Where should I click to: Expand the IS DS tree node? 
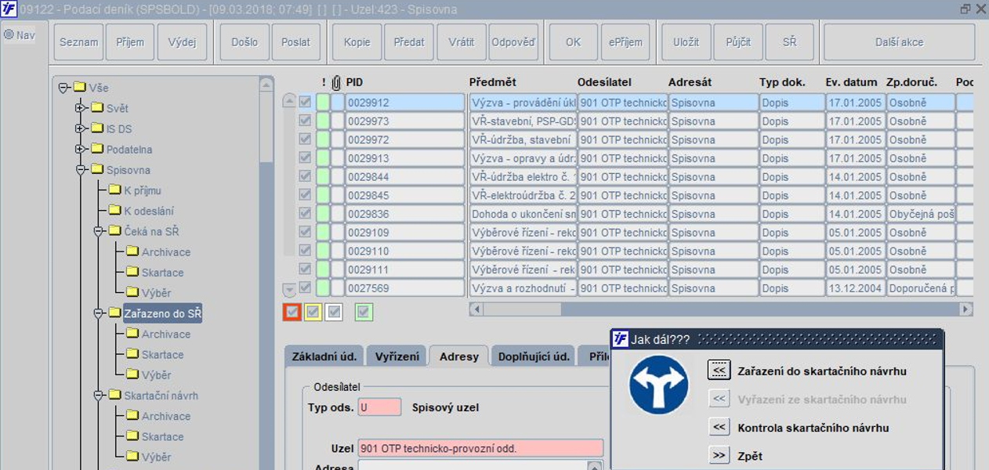coord(81,128)
